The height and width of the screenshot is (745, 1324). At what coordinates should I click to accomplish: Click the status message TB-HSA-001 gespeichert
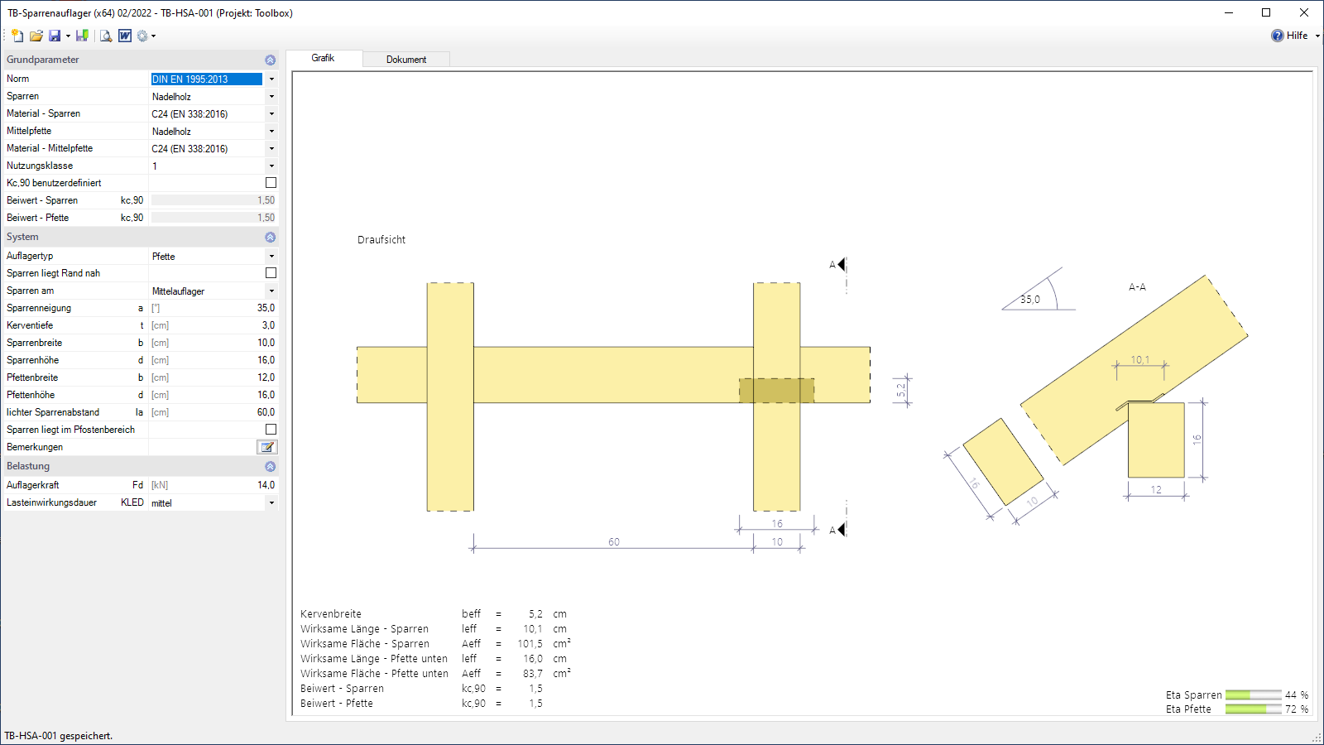pyautogui.click(x=59, y=736)
